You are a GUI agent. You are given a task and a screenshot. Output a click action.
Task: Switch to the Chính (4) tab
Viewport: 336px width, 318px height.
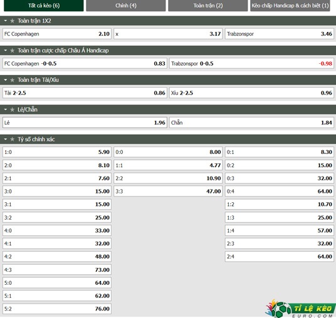click(126, 6)
